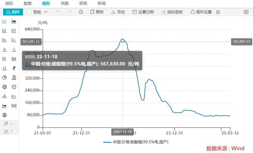Click the left 561,891.15 crosshair value label
This screenshot has height=153, width=254.
click(31, 42)
